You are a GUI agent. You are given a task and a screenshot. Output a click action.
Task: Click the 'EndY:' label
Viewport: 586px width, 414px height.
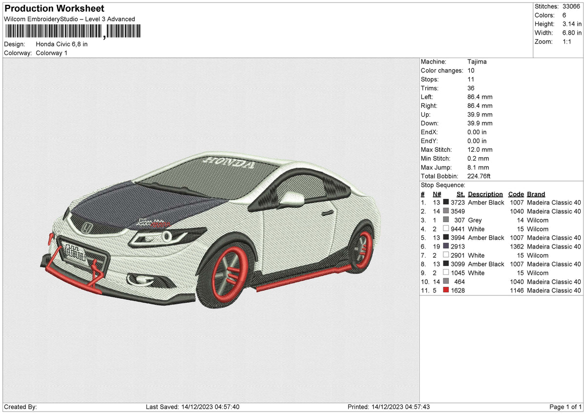430,141
